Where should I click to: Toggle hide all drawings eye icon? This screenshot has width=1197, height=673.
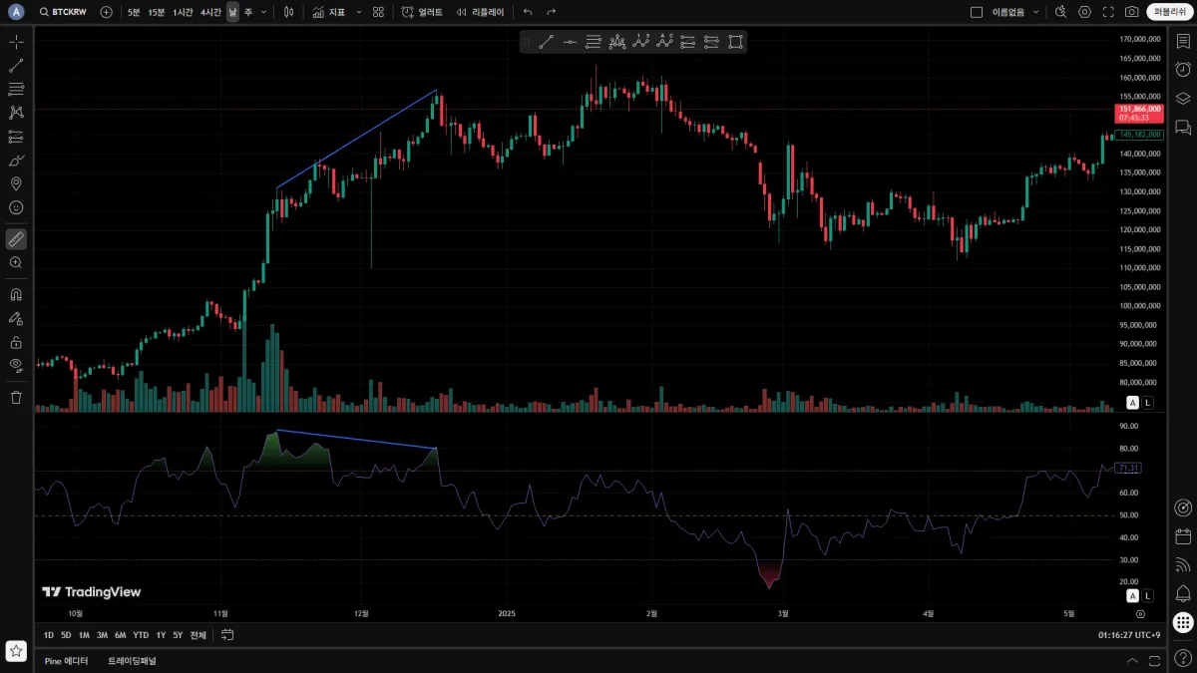[16, 365]
